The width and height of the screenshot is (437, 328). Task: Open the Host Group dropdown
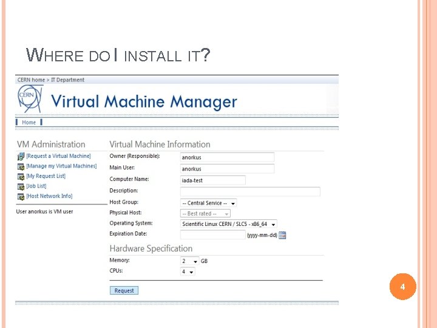(208, 203)
